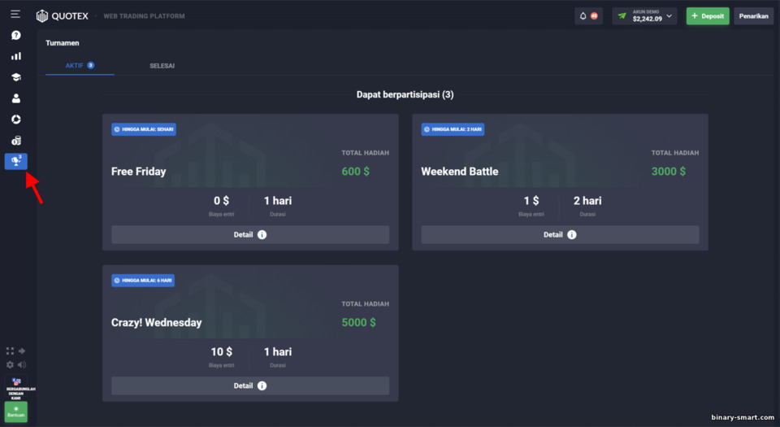Image resolution: width=780 pixels, height=427 pixels.
Task: Click the 600 $ prize amount
Action: click(356, 171)
